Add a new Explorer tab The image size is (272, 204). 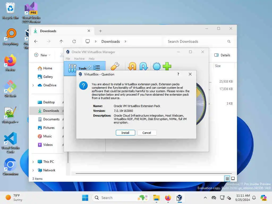[x=100, y=31]
